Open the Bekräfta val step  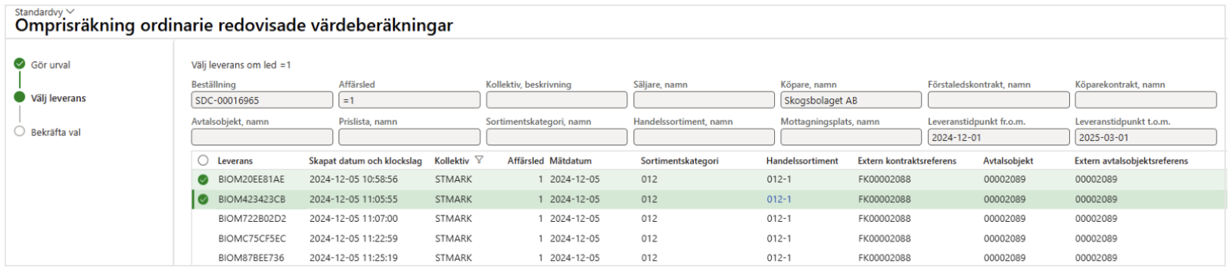click(56, 132)
